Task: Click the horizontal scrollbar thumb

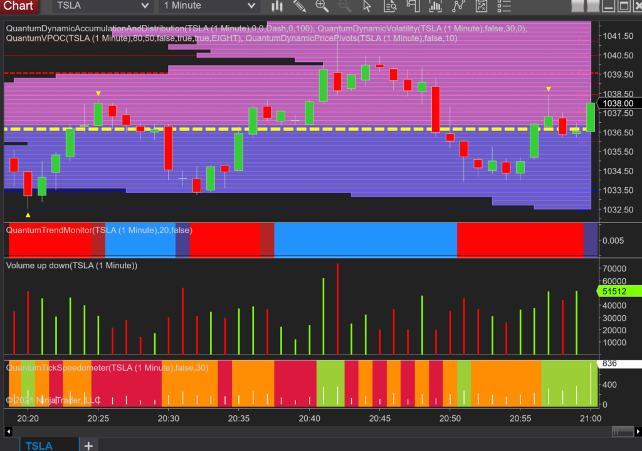Action: 623,432
